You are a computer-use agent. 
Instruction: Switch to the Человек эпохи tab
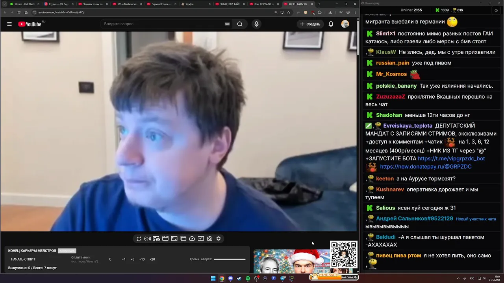click(x=92, y=4)
